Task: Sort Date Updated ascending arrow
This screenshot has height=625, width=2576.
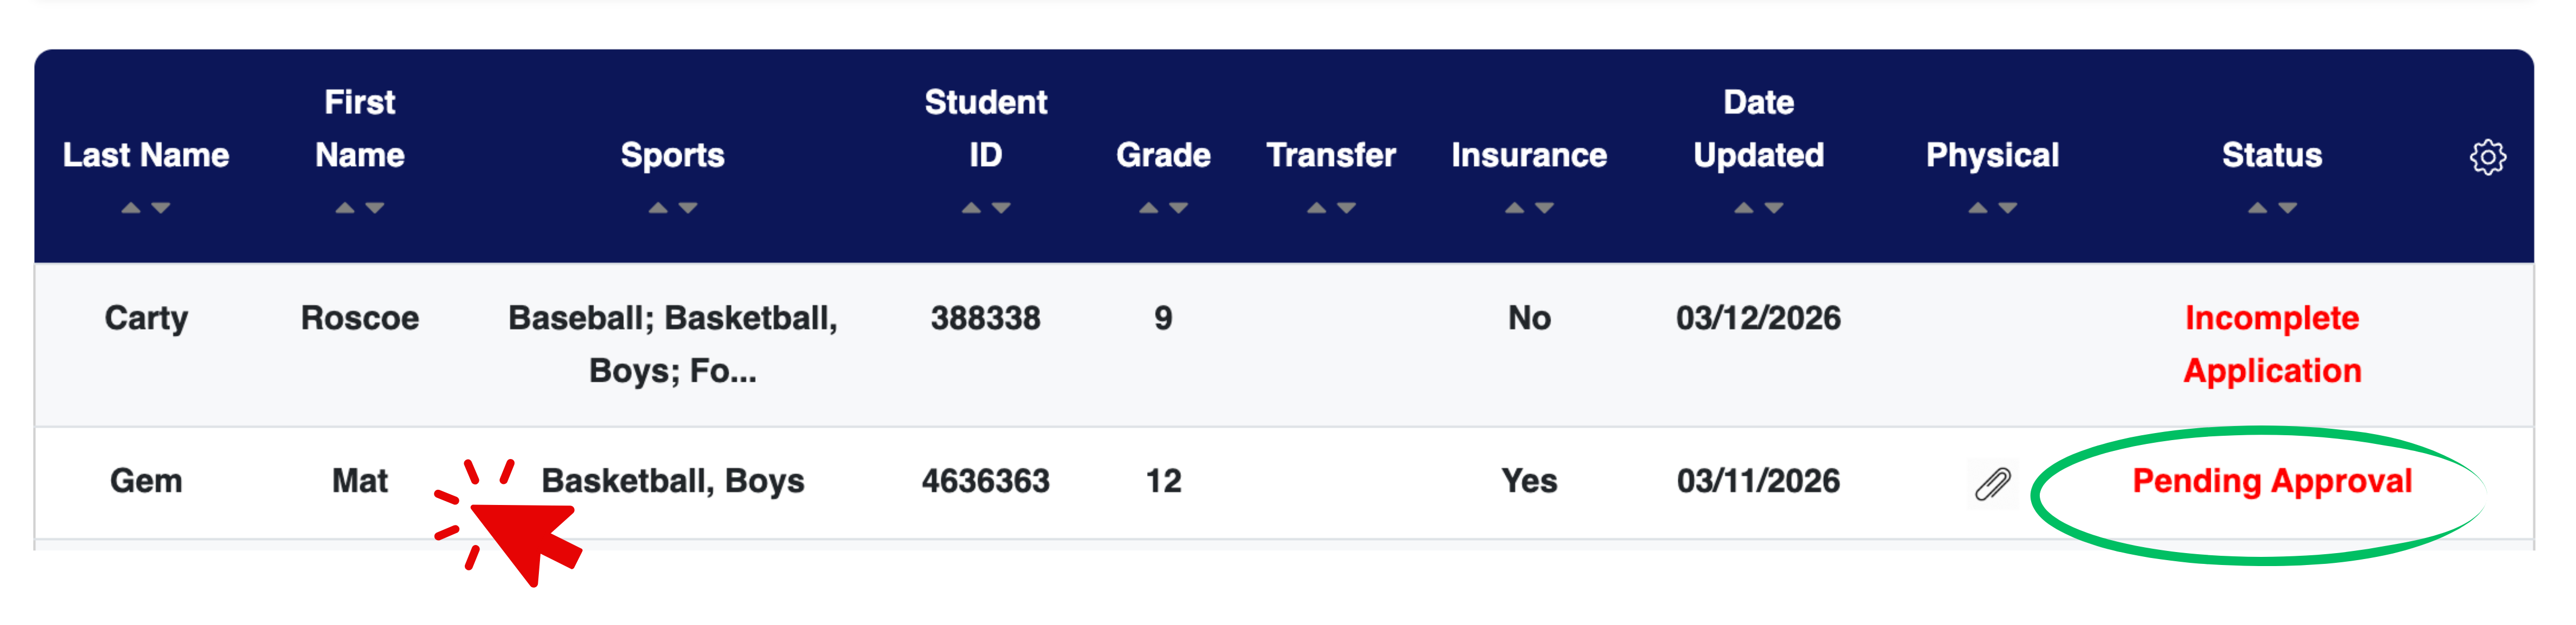Action: point(1744,208)
